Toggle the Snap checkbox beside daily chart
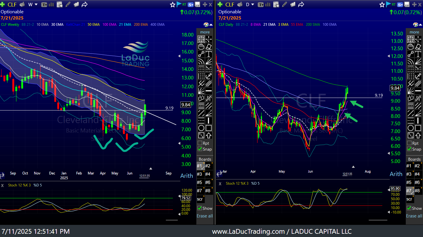The height and width of the screenshot is (237, 423). (409, 149)
